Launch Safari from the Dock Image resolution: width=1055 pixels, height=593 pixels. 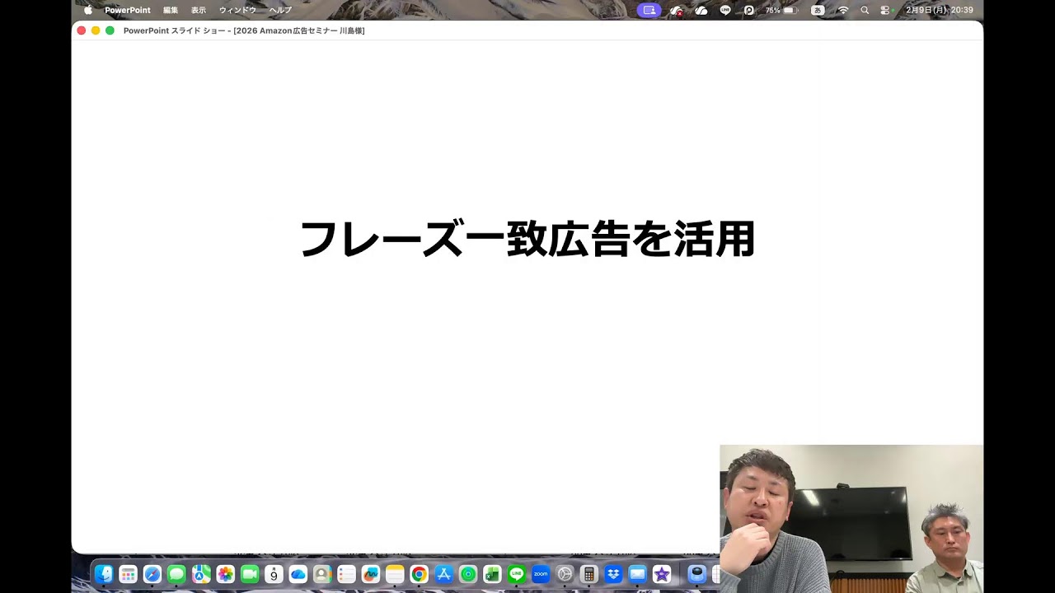152,574
